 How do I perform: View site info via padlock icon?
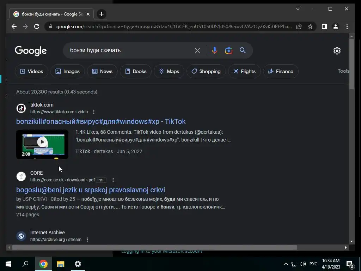[x=51, y=26]
